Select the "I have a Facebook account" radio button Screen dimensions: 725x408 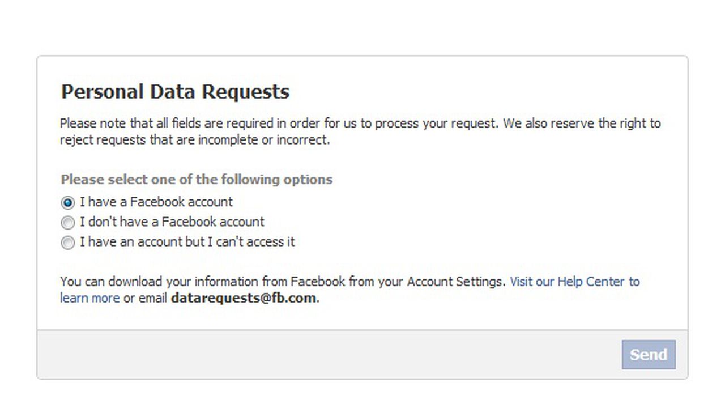click(x=68, y=202)
